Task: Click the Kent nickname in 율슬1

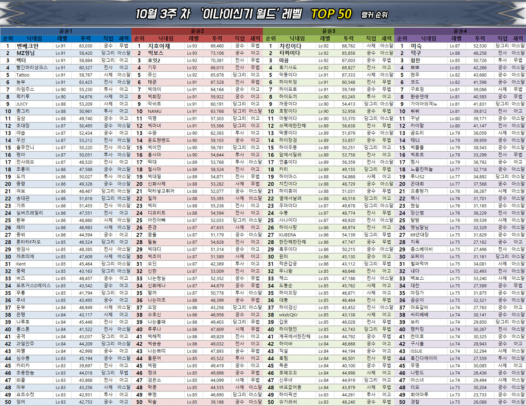Action: (21, 264)
